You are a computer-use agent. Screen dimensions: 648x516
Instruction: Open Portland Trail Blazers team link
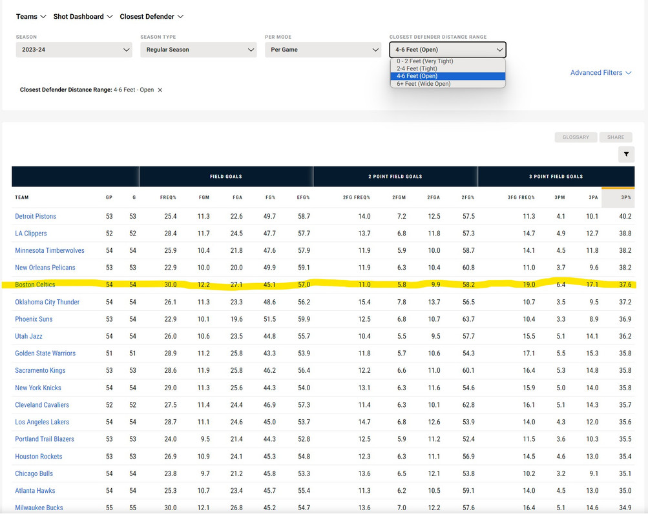pyautogui.click(x=45, y=439)
